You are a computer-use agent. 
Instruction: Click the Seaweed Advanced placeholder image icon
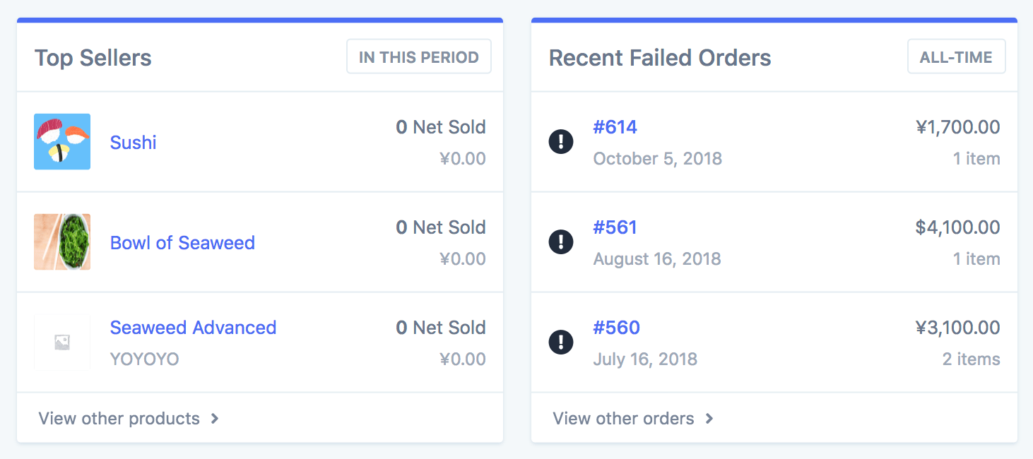tap(62, 342)
